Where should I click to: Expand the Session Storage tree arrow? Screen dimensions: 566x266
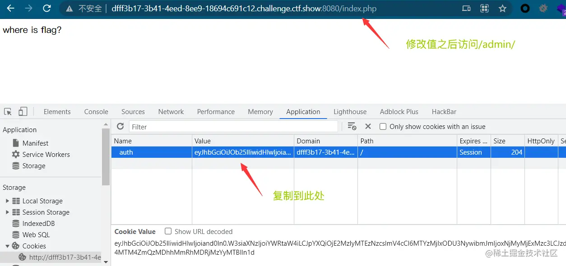coord(7,212)
